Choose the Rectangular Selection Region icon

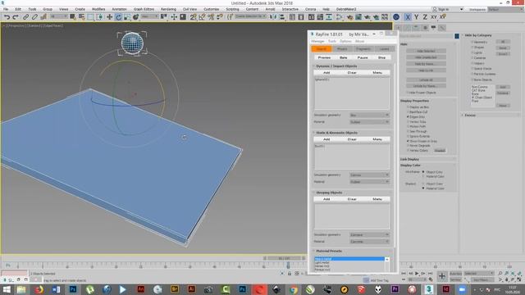click(x=91, y=16)
